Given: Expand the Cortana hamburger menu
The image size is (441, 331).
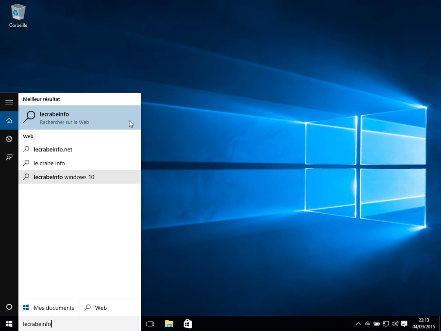Looking at the screenshot, I should 9,102.
